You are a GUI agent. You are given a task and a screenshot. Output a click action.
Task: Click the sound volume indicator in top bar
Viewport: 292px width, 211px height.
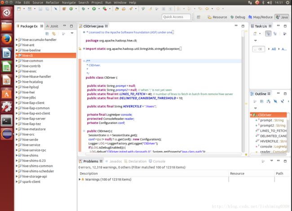(270, 2)
